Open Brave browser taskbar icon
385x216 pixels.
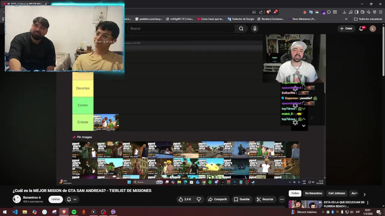pyautogui.click(x=64, y=212)
